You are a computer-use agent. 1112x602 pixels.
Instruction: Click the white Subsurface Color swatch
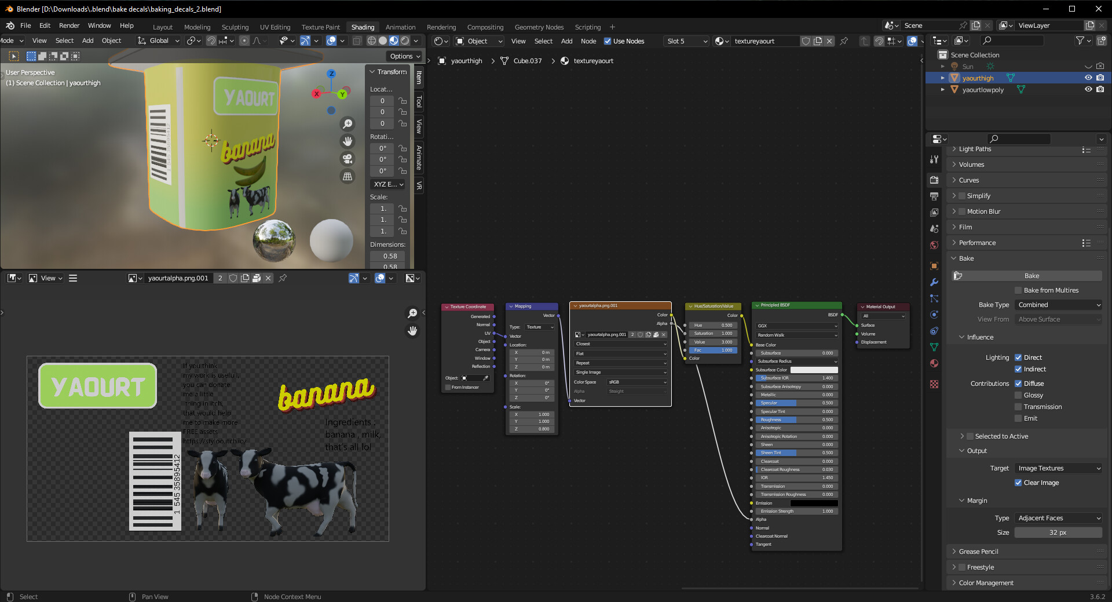point(814,370)
